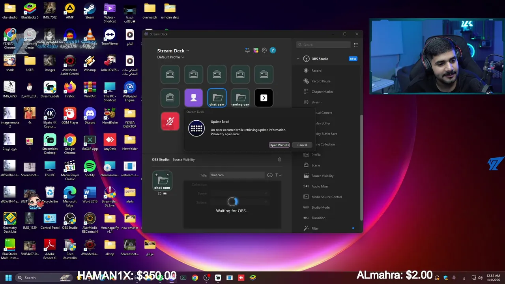Open Geometry Dash Lite shortcut
The height and width of the screenshot is (284, 505).
click(10, 223)
